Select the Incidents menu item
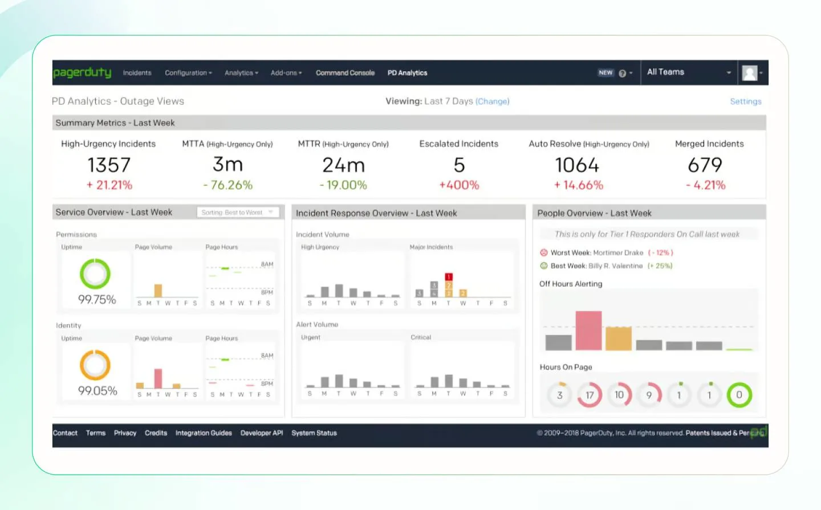Viewport: 821px width, 510px height. click(x=137, y=72)
